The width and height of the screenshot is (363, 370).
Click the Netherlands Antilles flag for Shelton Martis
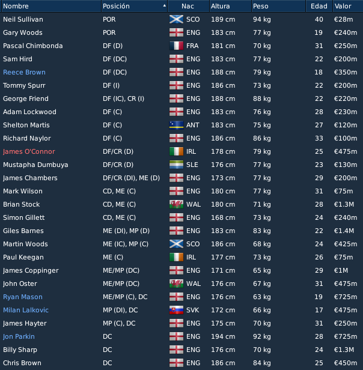pos(176,125)
